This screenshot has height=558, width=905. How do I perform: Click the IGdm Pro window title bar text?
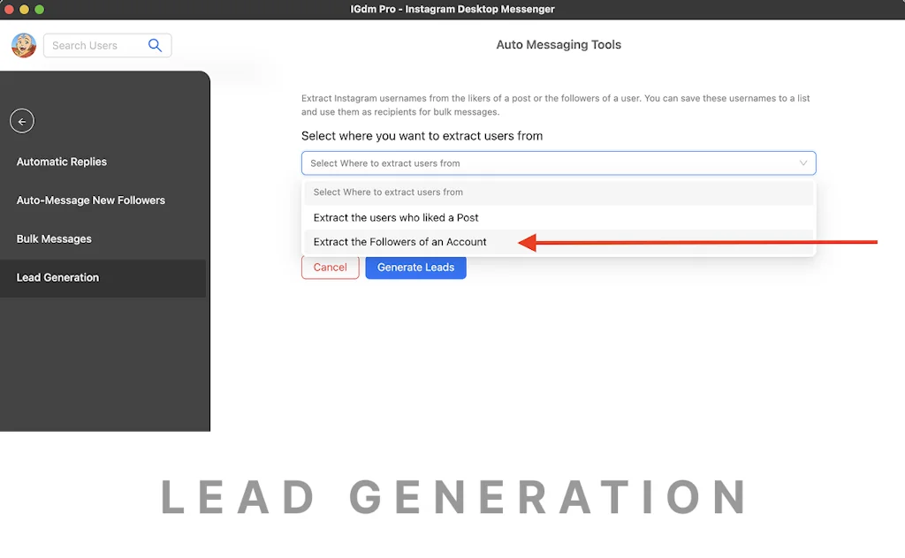[452, 9]
